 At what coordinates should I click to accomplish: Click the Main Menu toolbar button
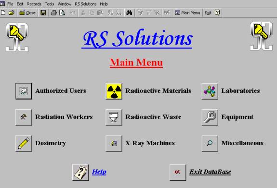point(187,13)
